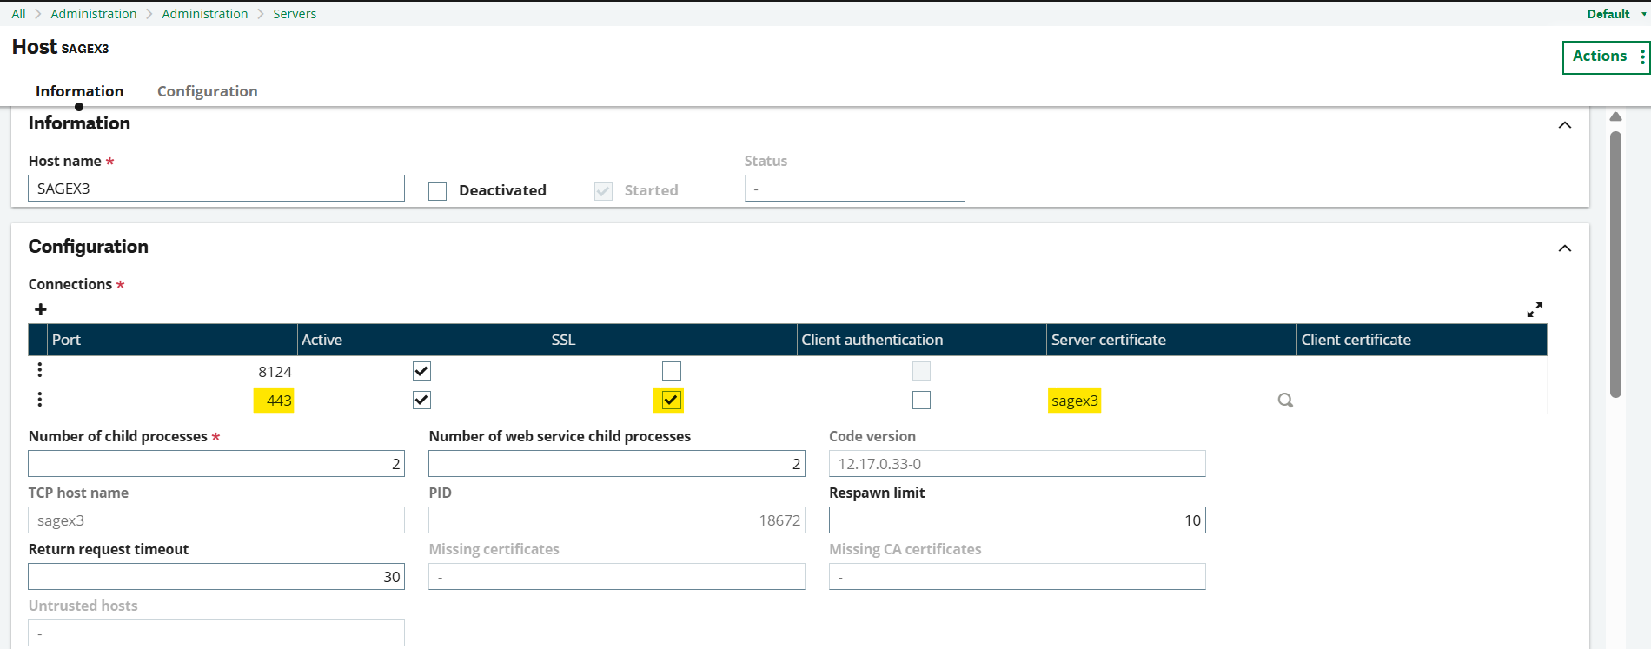Enable Client authentication for port 443

(x=921, y=400)
